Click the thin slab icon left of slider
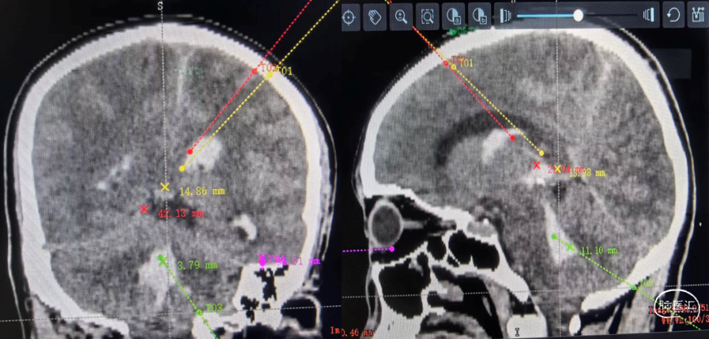The width and height of the screenshot is (709, 339). click(x=505, y=16)
